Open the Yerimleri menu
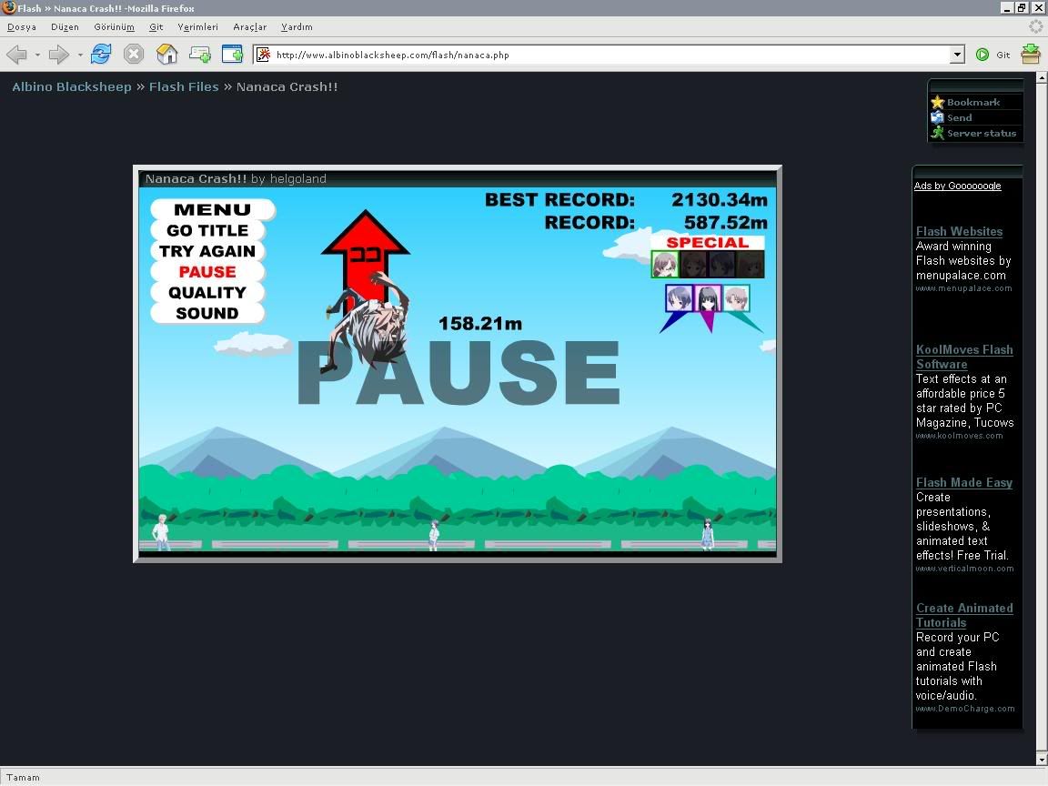 coord(197,26)
